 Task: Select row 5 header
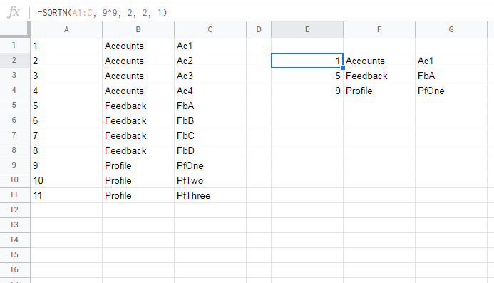[15, 106]
